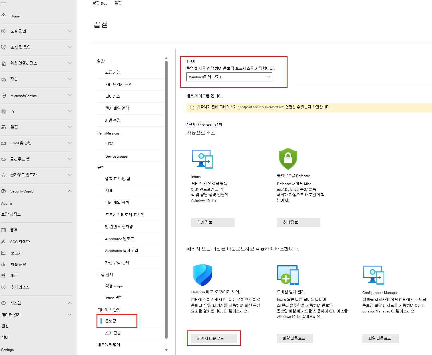Expand the Email 및 협업 section
The image size is (432, 355).
point(70,143)
